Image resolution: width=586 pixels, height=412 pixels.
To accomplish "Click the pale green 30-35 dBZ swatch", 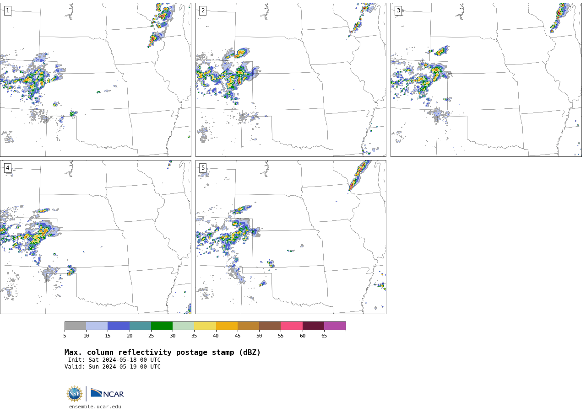I will 184,326.
